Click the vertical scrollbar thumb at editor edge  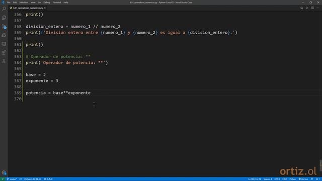pyautogui.click(x=320, y=165)
